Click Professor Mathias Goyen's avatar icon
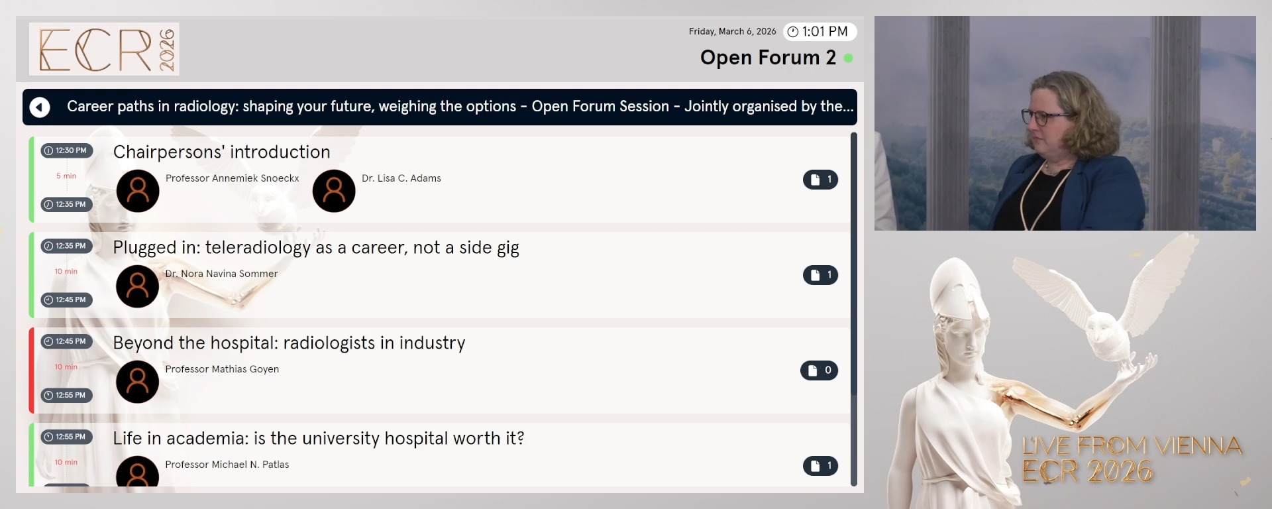 point(137,382)
